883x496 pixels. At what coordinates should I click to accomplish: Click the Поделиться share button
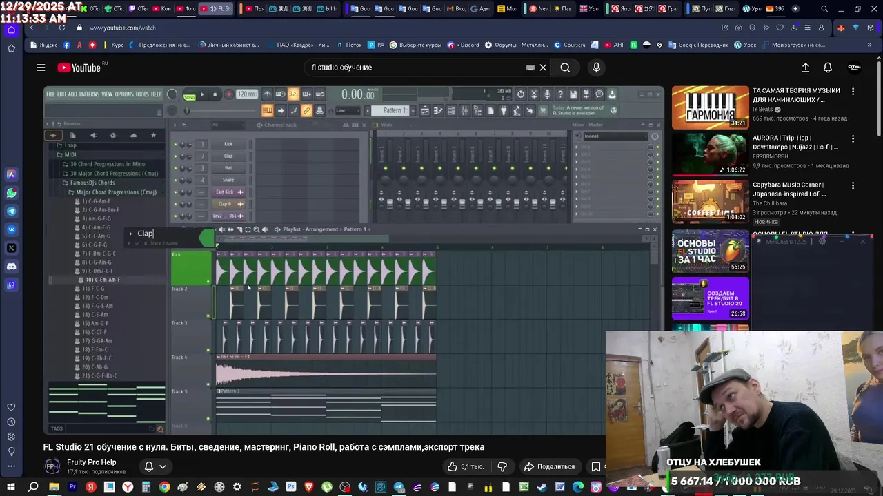coord(550,466)
